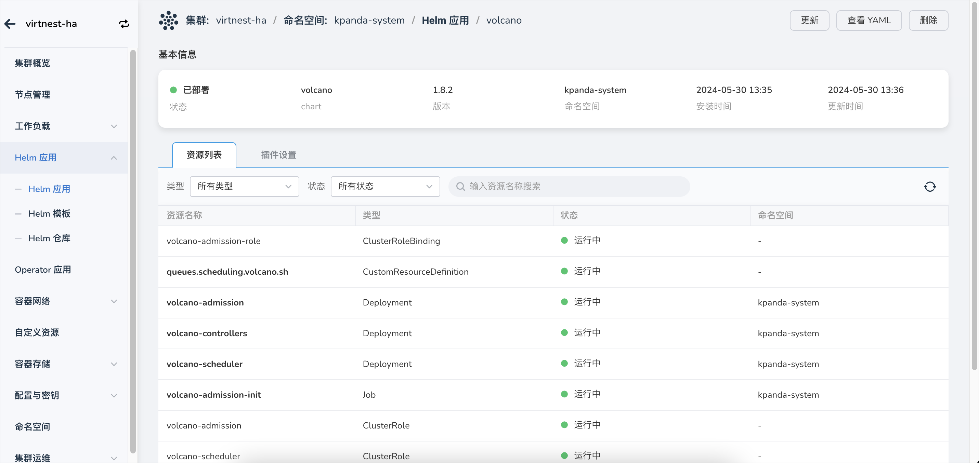This screenshot has width=979, height=463.
Task: Select Helm 仓库 submenu item
Action: click(49, 238)
